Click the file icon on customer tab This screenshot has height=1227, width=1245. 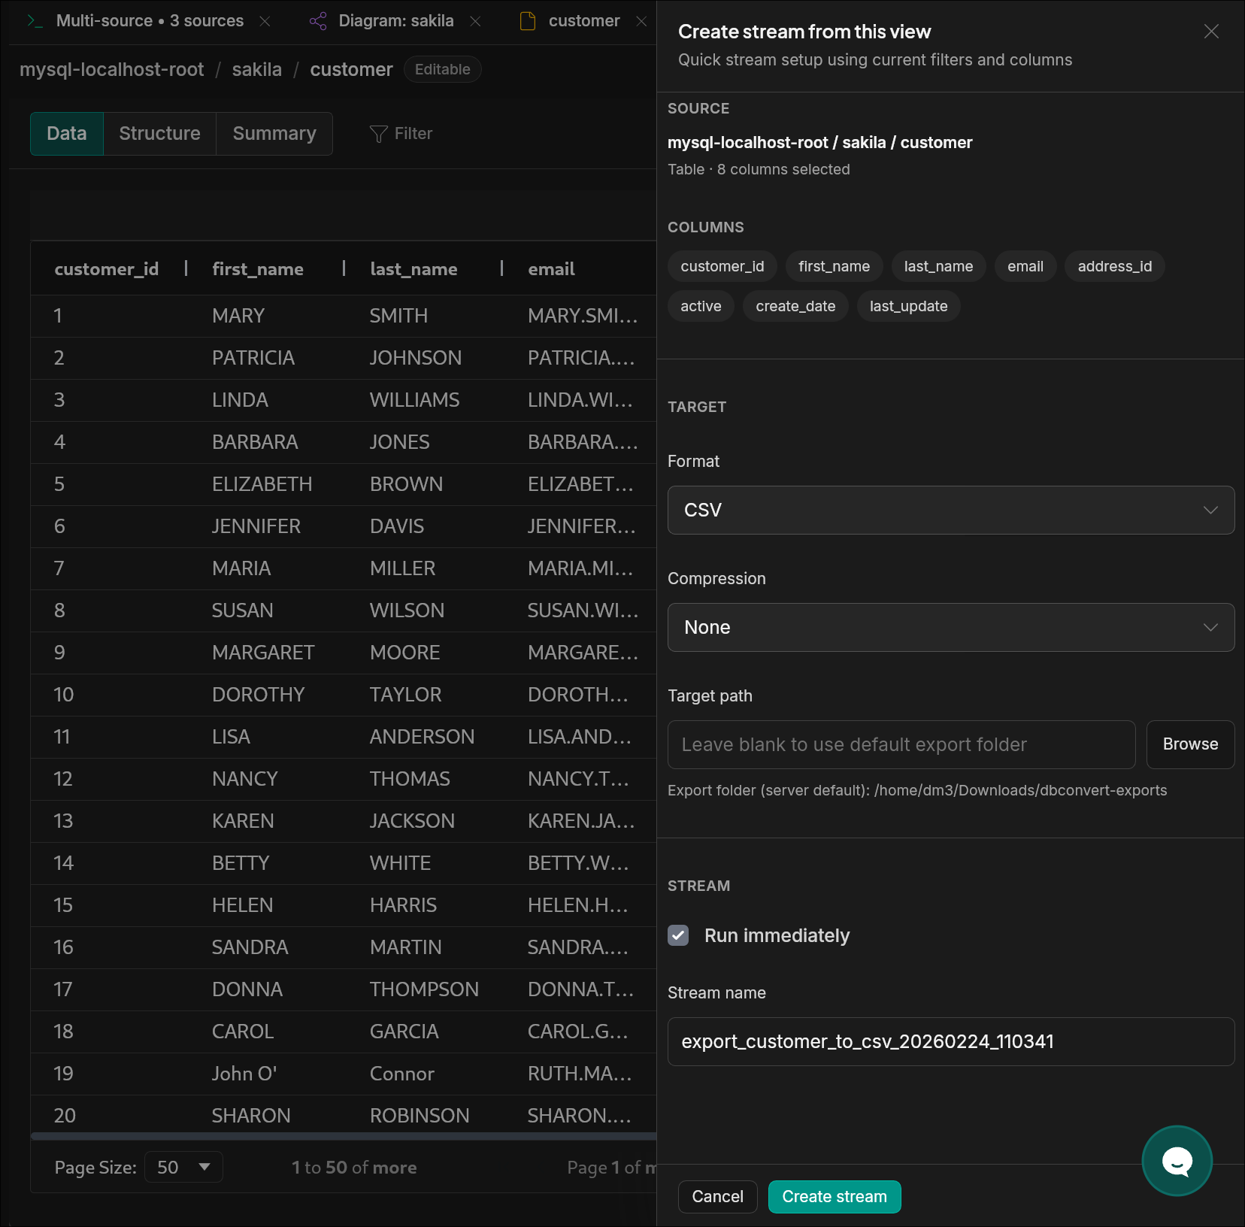(x=528, y=21)
